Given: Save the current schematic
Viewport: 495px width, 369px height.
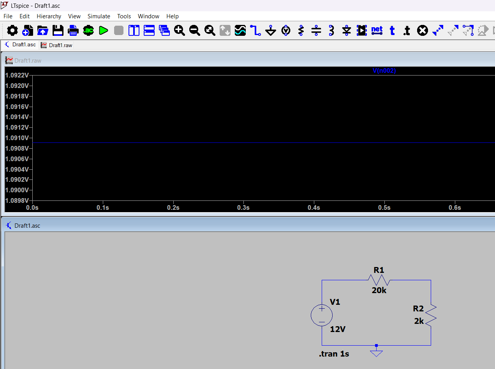Looking at the screenshot, I should (58, 30).
